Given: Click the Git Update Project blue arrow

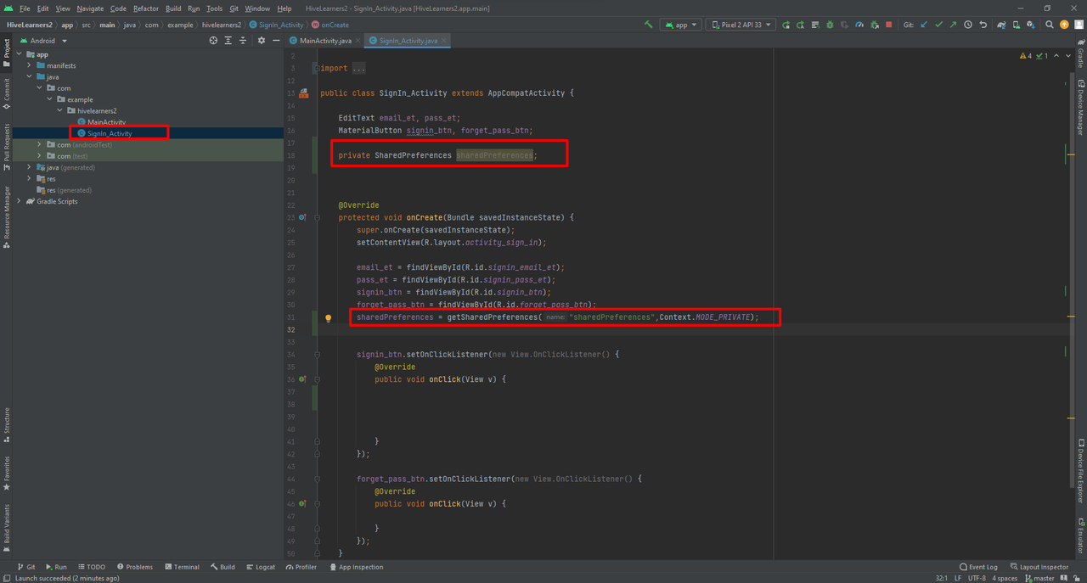Looking at the screenshot, I should click(x=924, y=25).
